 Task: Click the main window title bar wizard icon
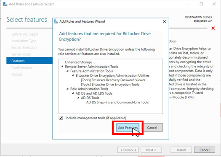click(x=5, y=4)
